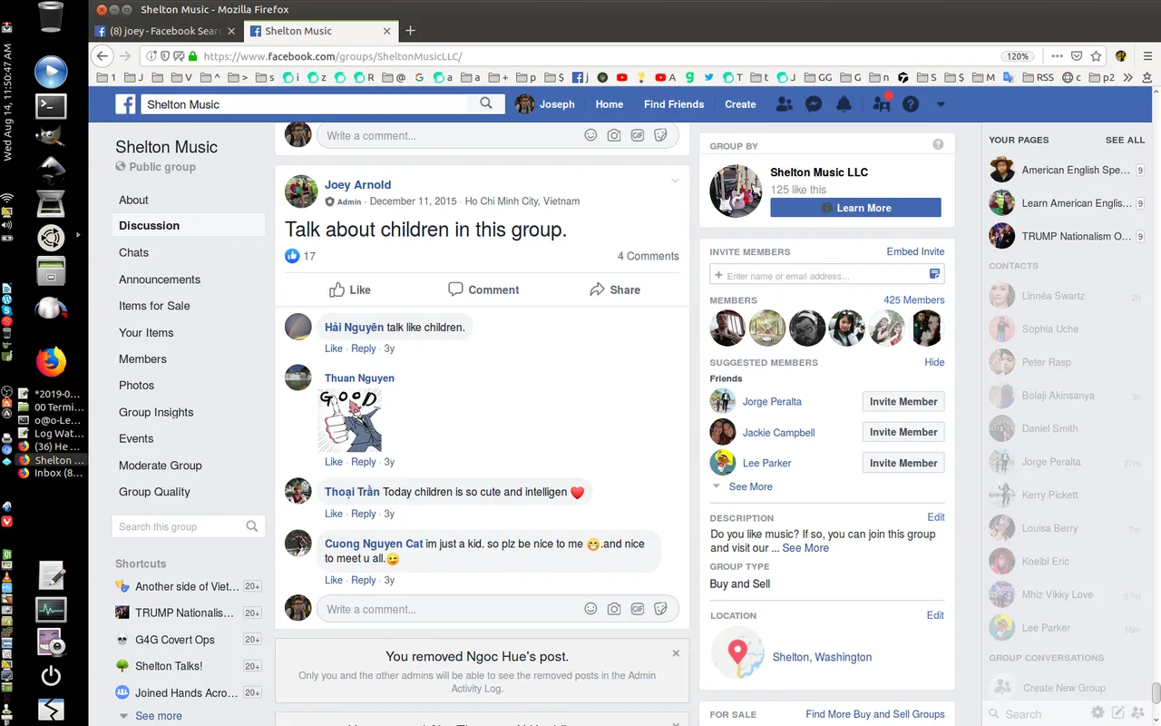
Task: Open notifications bell icon
Action: [x=844, y=104]
